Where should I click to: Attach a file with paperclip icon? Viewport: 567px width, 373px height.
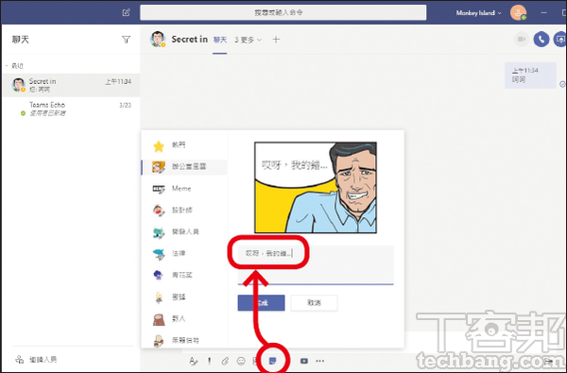point(225,361)
